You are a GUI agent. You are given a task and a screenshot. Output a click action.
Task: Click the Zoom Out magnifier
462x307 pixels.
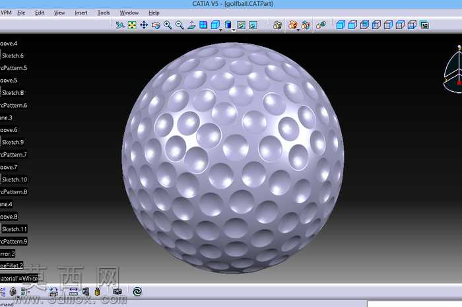(x=180, y=25)
